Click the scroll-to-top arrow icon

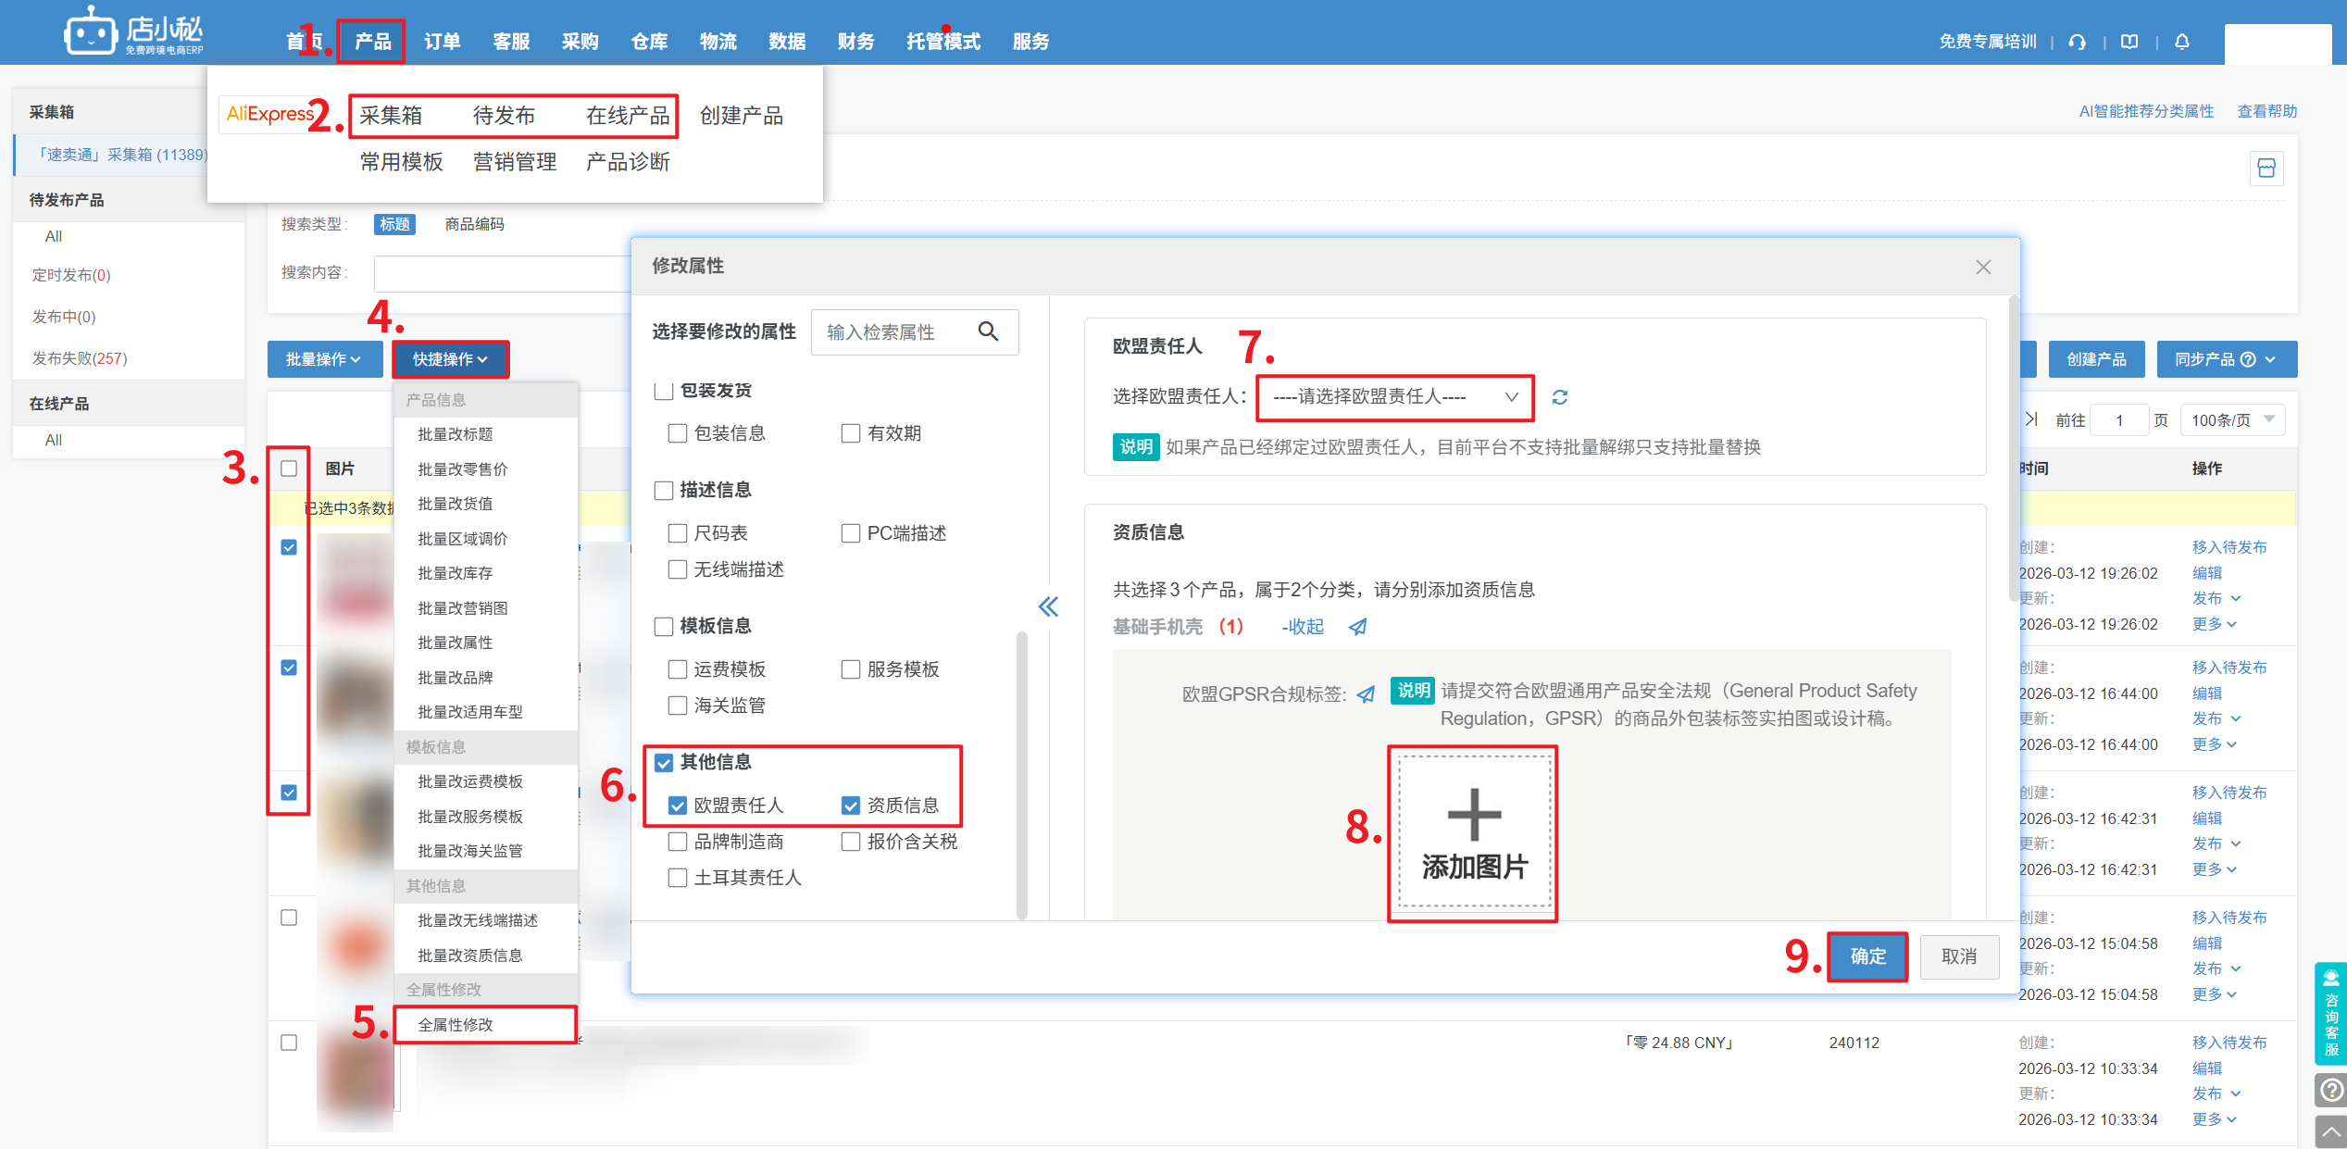(x=2330, y=1131)
